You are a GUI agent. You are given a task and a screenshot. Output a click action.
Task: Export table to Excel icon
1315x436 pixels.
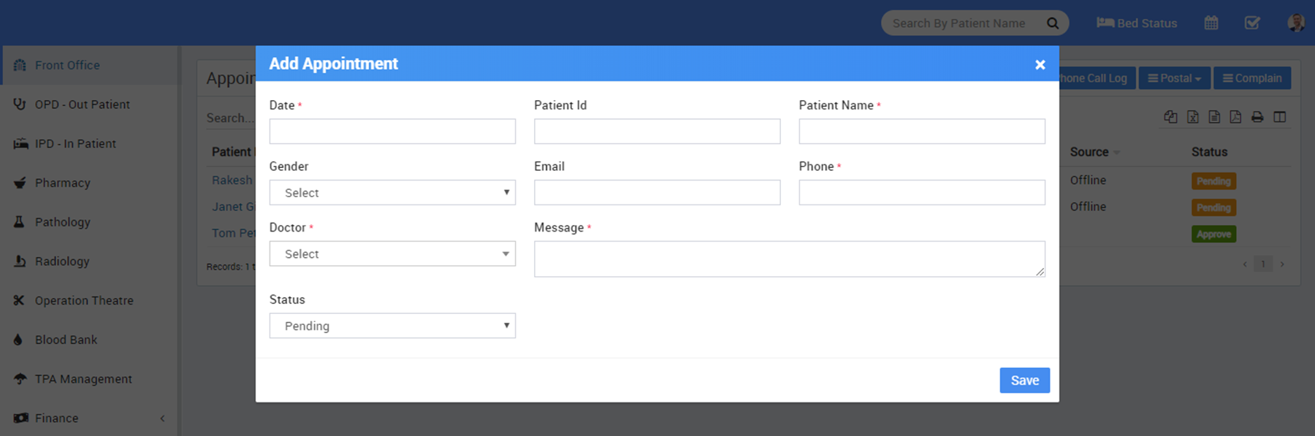(x=1193, y=117)
